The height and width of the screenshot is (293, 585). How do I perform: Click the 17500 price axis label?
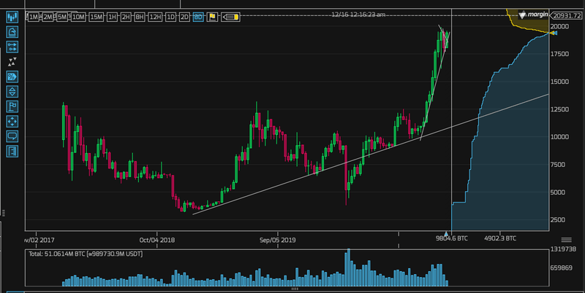[559, 54]
